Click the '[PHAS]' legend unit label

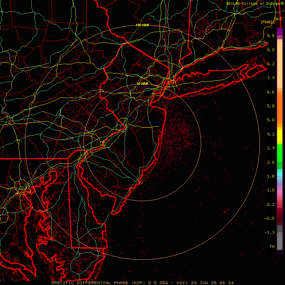[268, 22]
